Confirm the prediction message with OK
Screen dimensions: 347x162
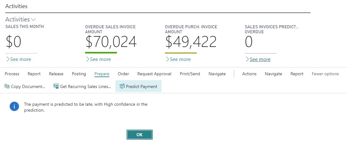click(140, 135)
